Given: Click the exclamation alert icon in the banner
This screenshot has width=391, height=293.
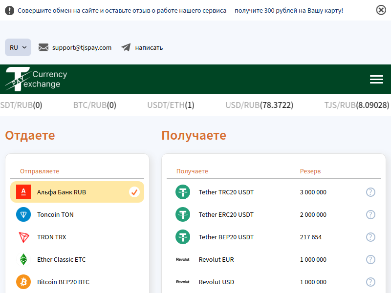Looking at the screenshot, I should 9,10.
